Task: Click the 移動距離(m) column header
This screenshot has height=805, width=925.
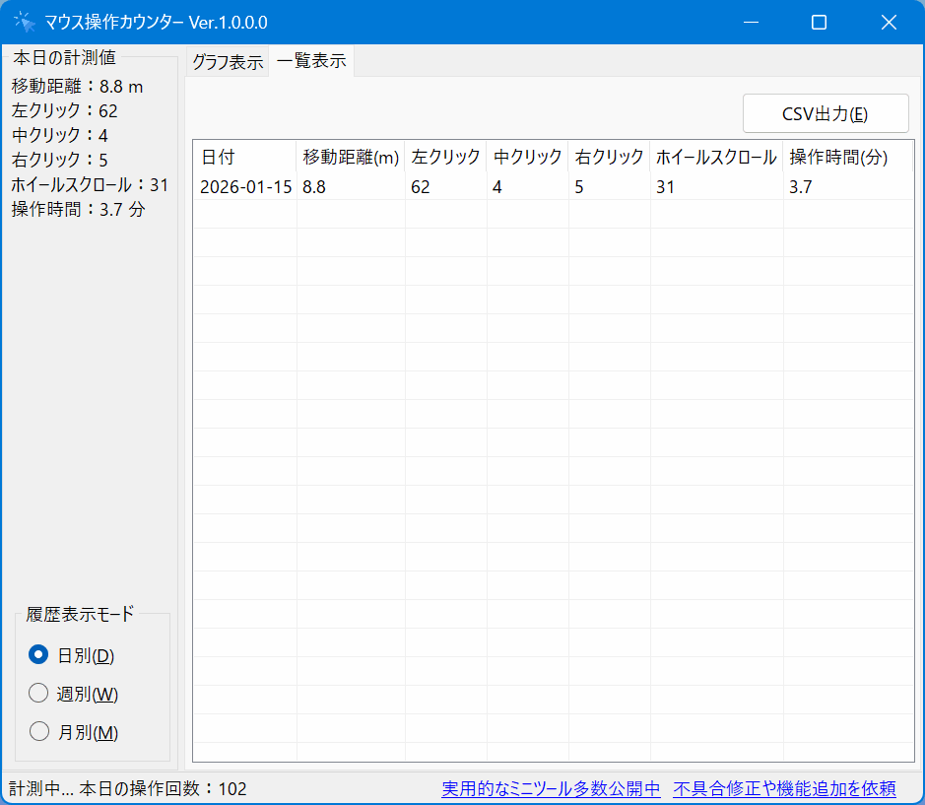Action: click(351, 158)
